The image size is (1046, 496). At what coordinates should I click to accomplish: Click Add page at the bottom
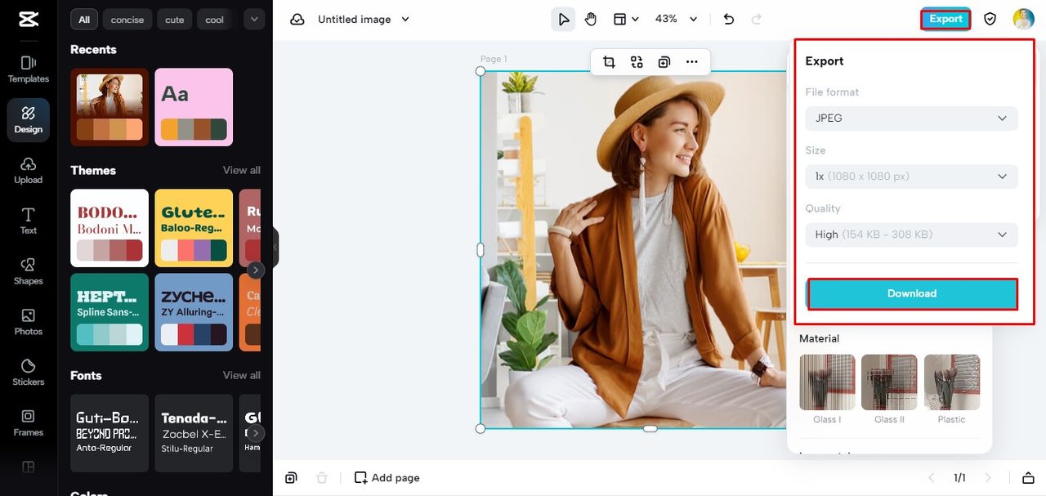[387, 478]
